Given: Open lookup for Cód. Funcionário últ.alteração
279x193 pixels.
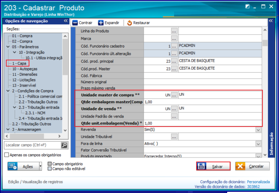Looking at the screenshot, I should 174,54.
